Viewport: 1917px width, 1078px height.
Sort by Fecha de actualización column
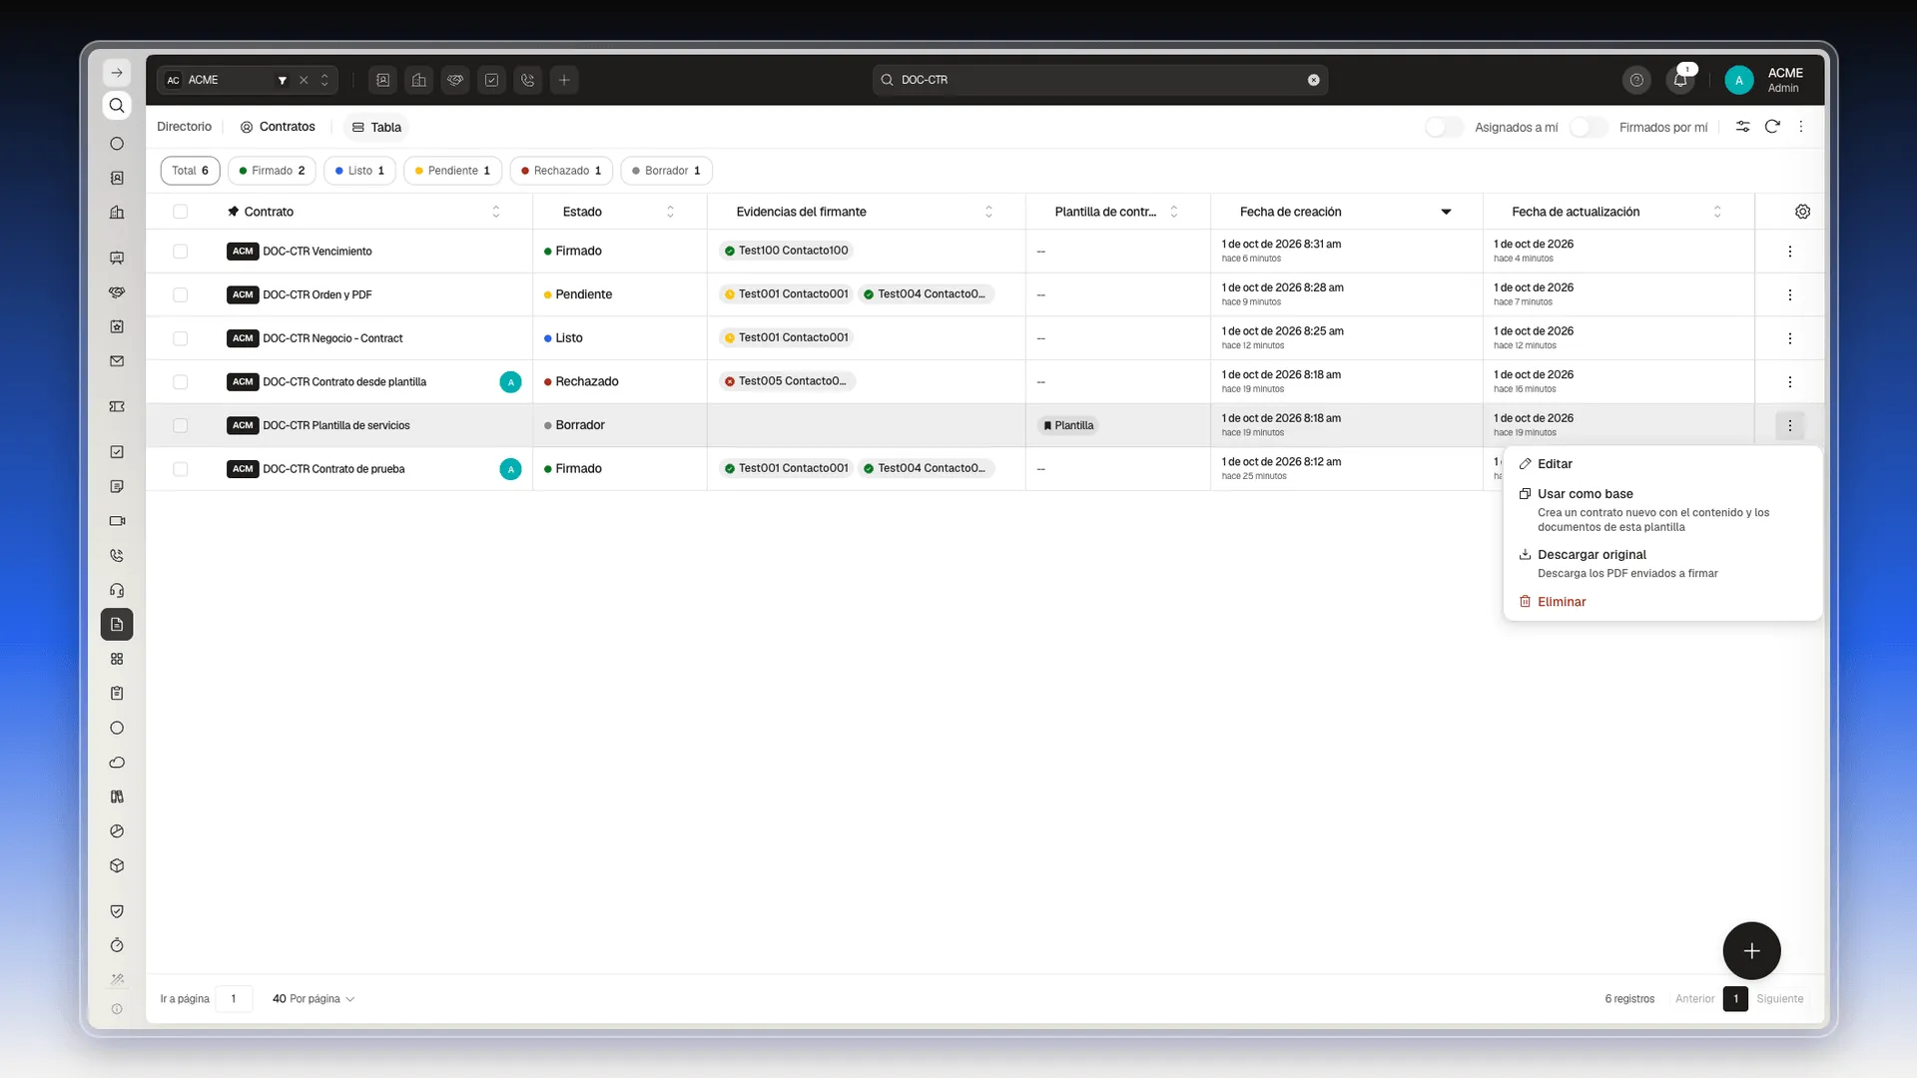1717,212
